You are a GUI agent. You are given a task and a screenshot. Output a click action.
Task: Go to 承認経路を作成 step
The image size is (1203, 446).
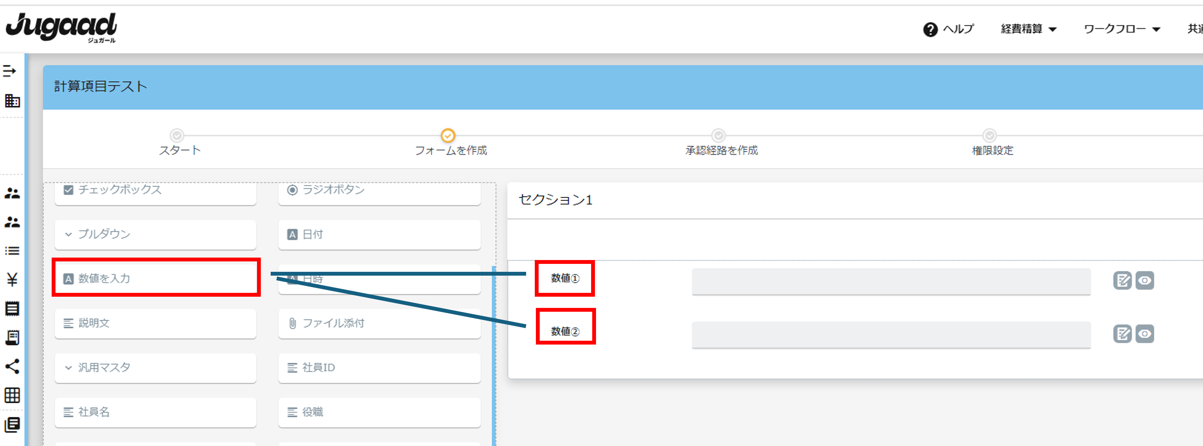coord(721,143)
